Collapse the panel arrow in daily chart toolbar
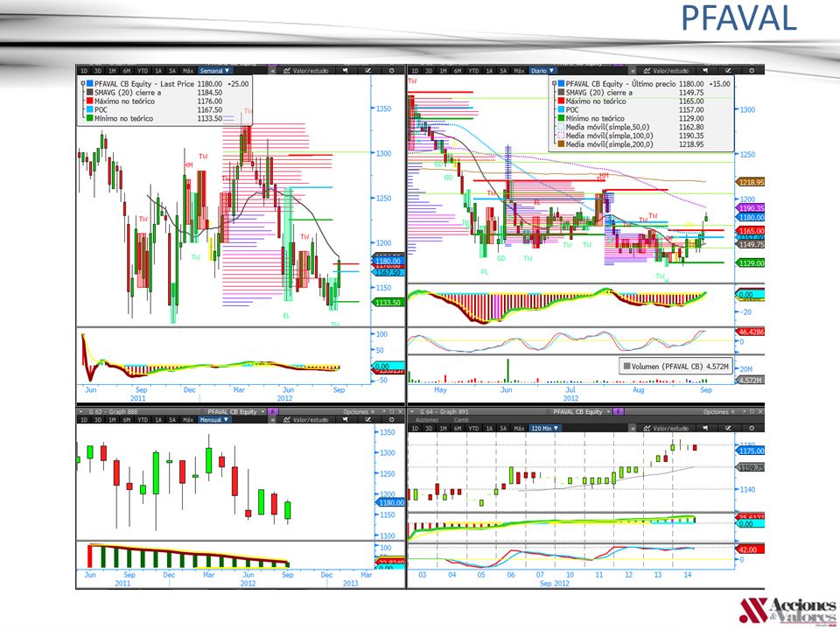This screenshot has height=630, width=840. [x=633, y=71]
